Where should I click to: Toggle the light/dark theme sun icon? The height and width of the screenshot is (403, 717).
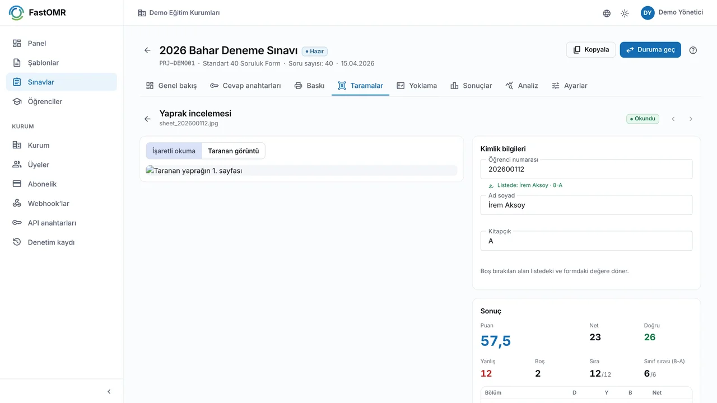click(625, 13)
